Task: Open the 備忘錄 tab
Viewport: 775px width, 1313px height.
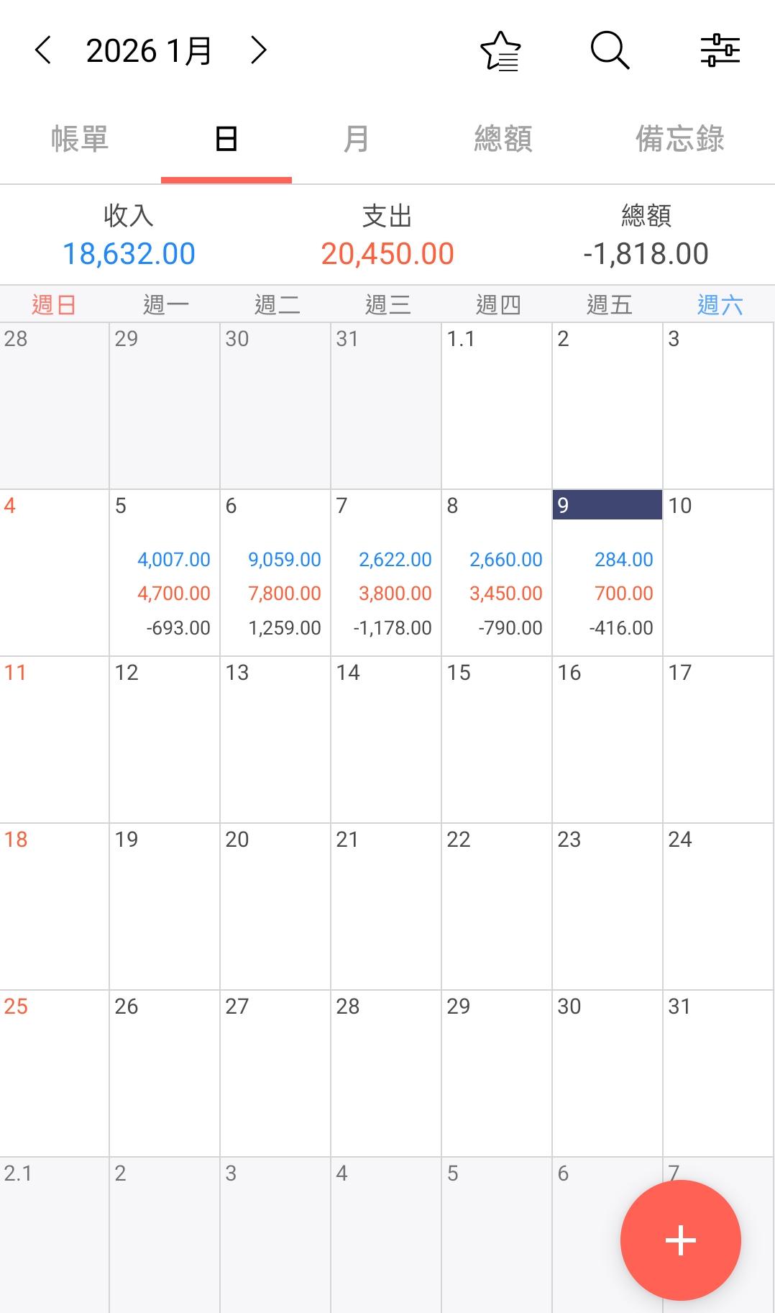Action: [x=679, y=139]
